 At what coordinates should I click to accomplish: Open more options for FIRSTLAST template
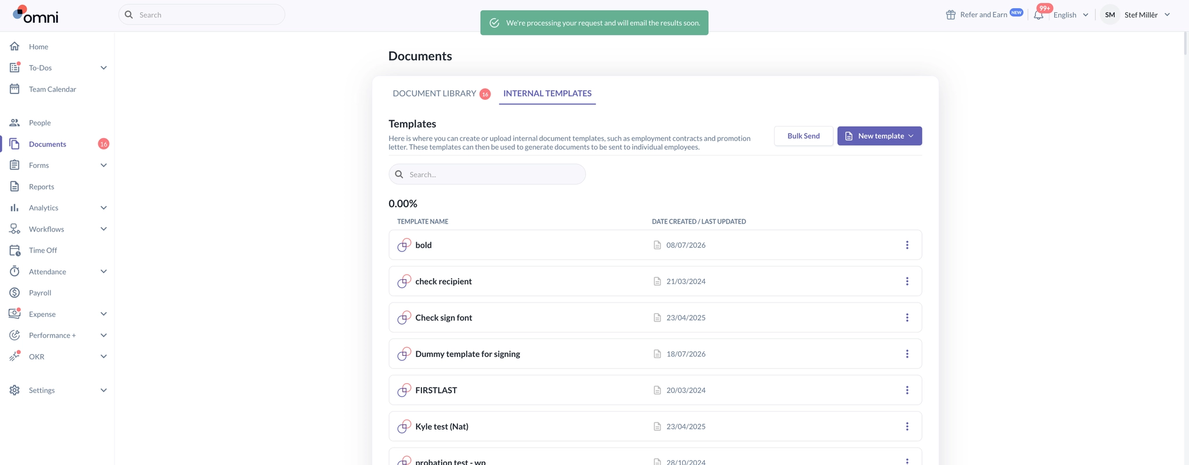907,390
